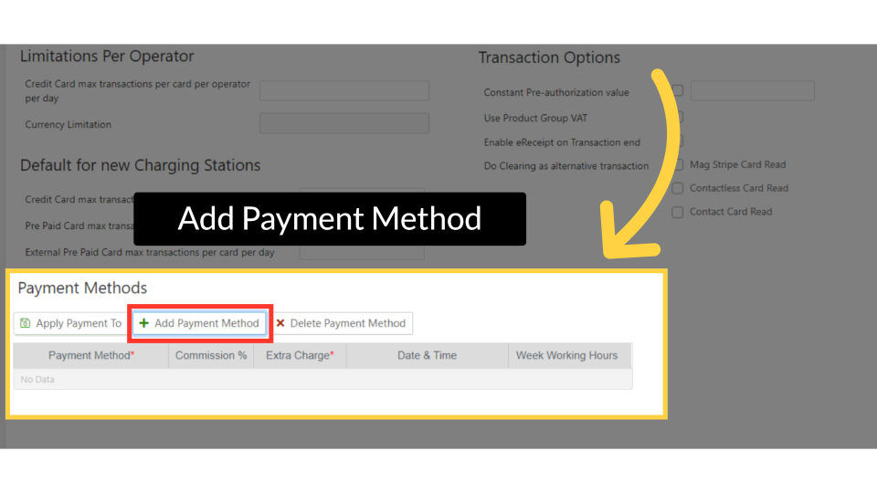Click the empty No Data grid row
Screen dimensions: 877x493
[322, 379]
